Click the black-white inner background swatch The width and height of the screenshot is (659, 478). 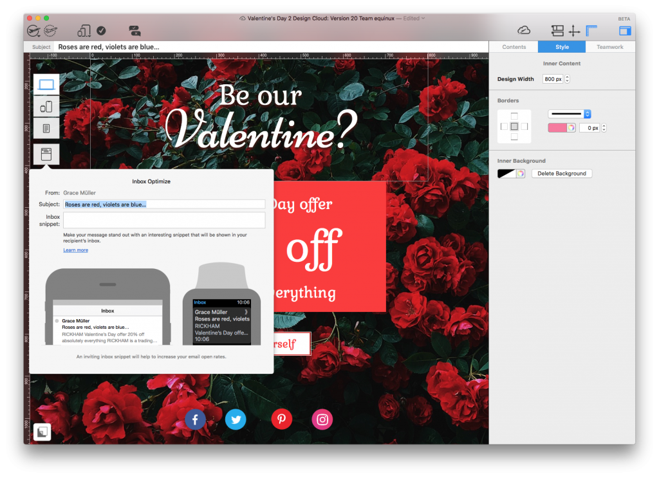tap(506, 174)
